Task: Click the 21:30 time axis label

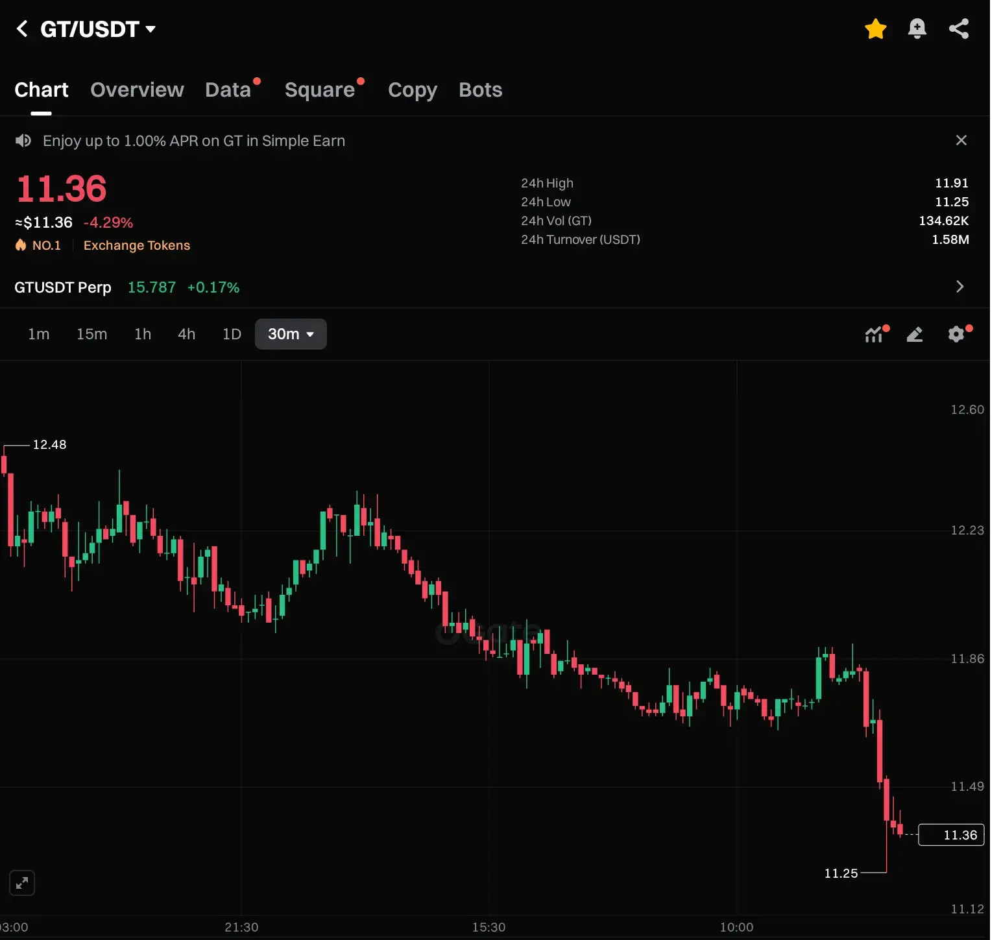Action: (x=241, y=927)
